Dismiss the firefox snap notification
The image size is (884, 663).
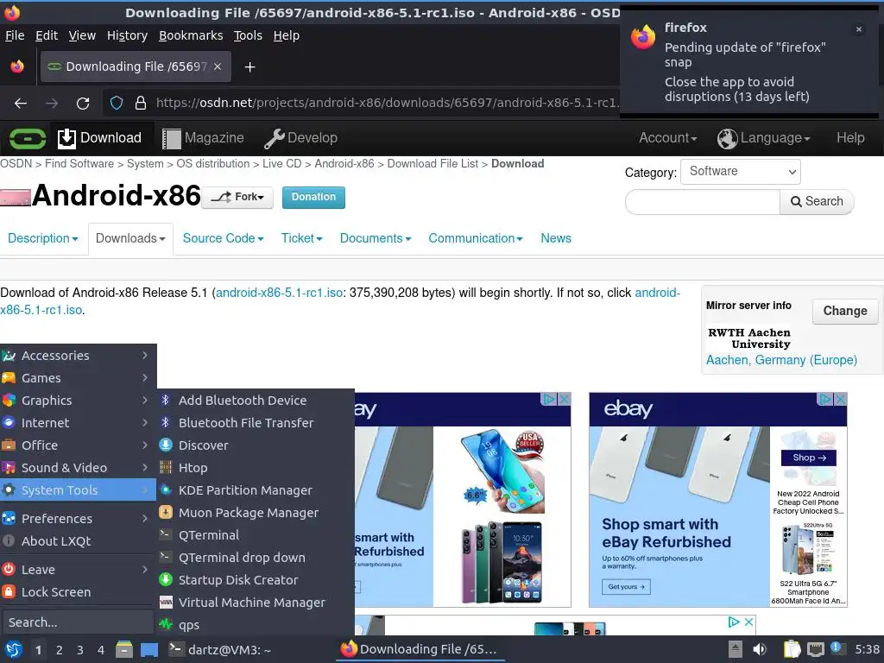pos(859,29)
